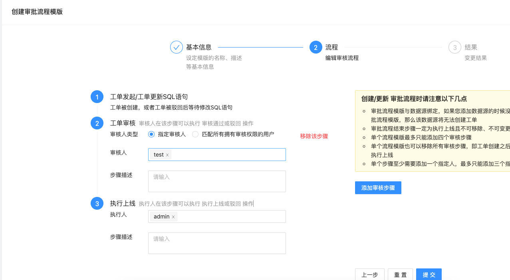Click the 变更结果 step description
The image size is (510, 280).
[476, 58]
